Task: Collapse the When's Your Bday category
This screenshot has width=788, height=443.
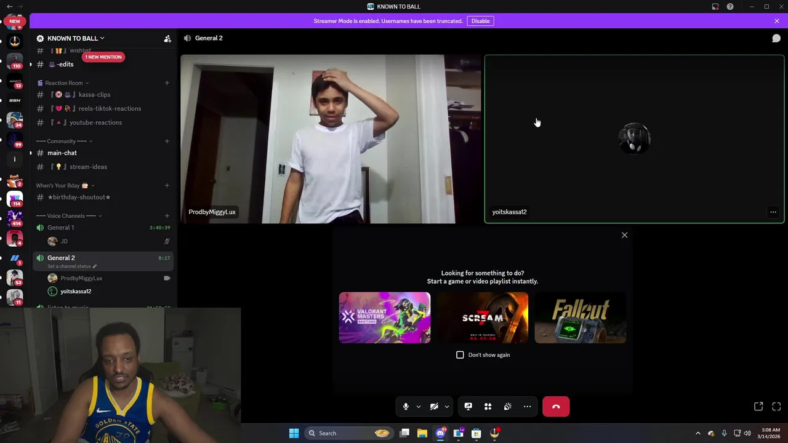Action: [x=65, y=186]
